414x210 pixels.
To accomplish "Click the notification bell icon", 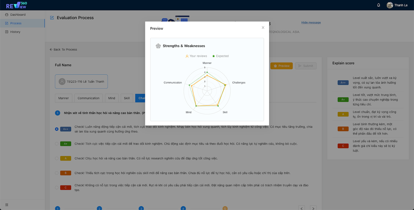I will click(x=379, y=5).
